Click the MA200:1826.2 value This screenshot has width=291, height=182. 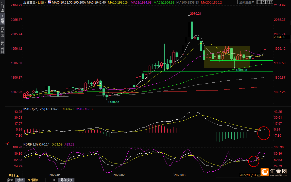click(211, 3)
